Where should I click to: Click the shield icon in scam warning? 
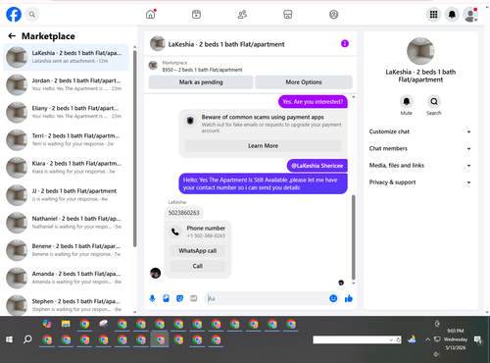(190, 121)
